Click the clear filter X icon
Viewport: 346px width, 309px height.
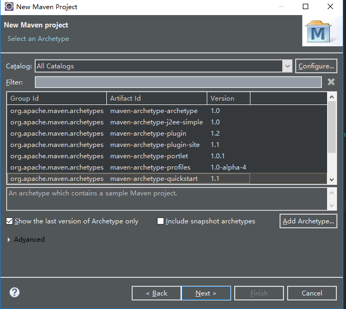[x=331, y=82]
